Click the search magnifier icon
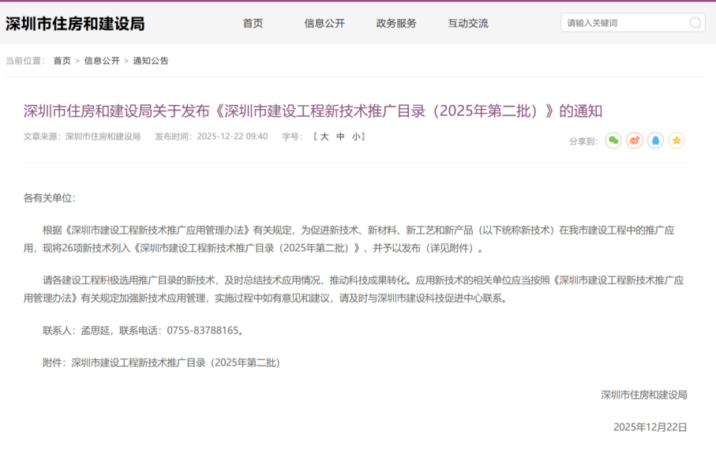 point(695,23)
